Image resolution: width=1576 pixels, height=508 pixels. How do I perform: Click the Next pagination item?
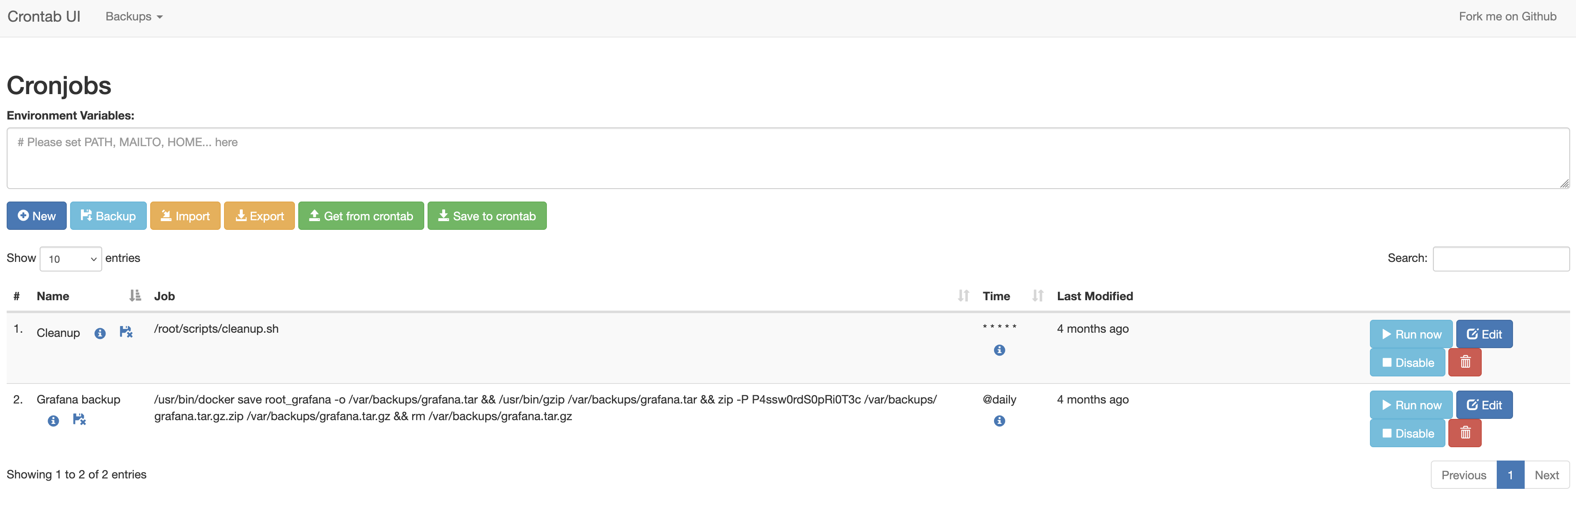1546,475
